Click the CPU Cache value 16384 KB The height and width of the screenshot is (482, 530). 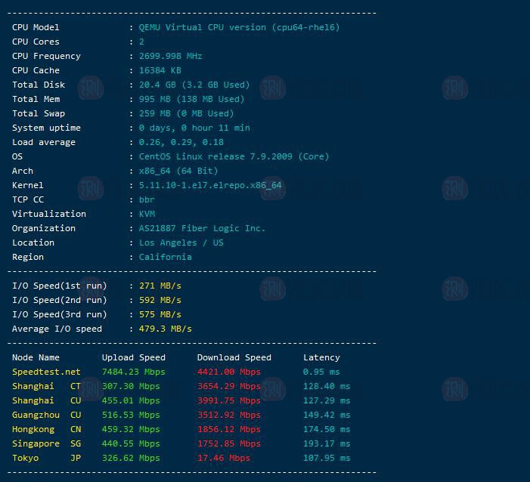[x=160, y=70]
